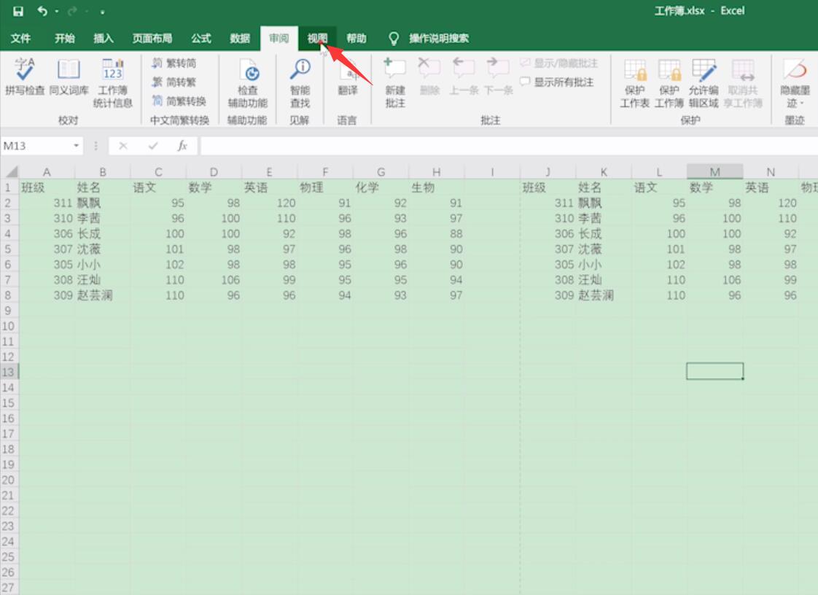Click cell H1 header 生物
The image size is (818, 595).
point(437,187)
